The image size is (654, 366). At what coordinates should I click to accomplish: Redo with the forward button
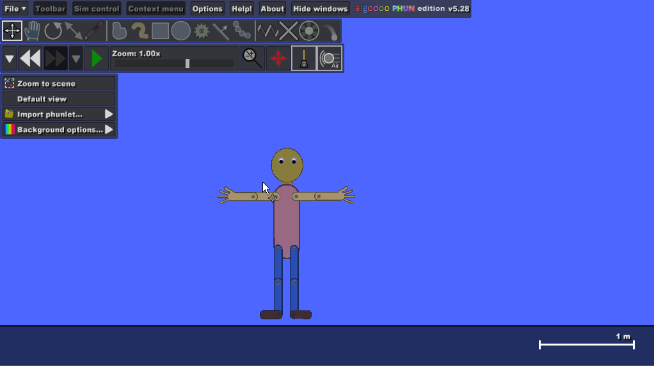click(55, 58)
